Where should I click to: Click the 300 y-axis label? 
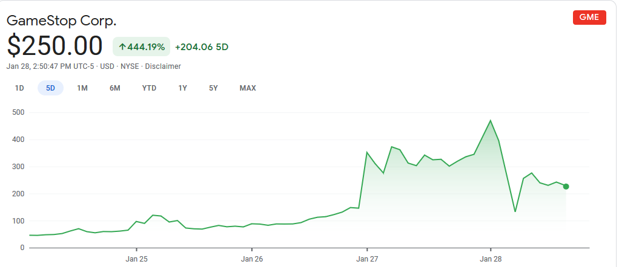(19, 167)
